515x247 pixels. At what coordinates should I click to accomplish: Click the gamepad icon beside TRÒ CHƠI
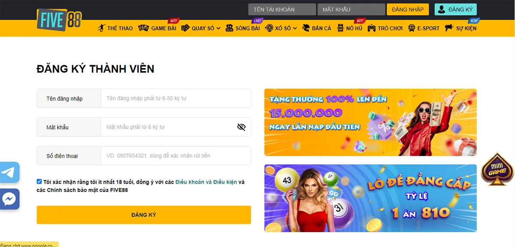371,28
